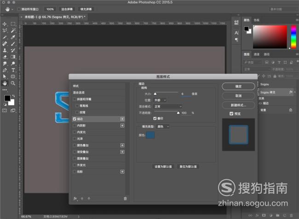Enable the 等高线 contour checkbox
This screenshot has height=219, width=299.
click(x=77, y=106)
